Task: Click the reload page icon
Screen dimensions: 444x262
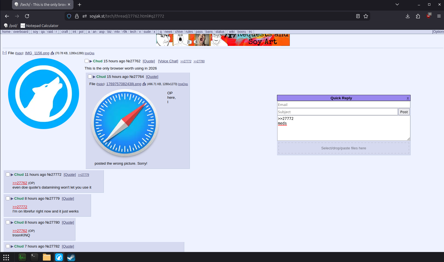Action: (x=27, y=16)
